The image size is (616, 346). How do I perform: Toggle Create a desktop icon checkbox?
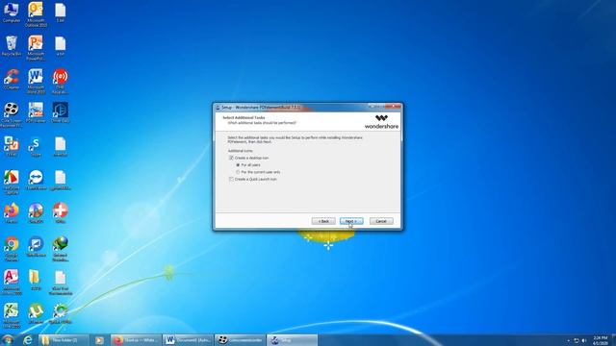point(231,158)
